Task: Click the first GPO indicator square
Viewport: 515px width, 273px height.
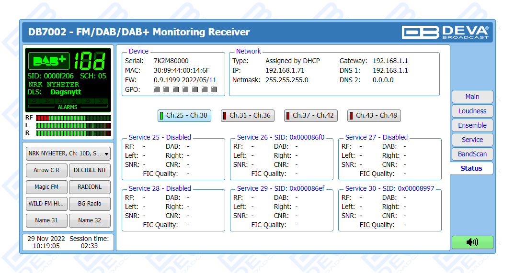Action: 157,89
